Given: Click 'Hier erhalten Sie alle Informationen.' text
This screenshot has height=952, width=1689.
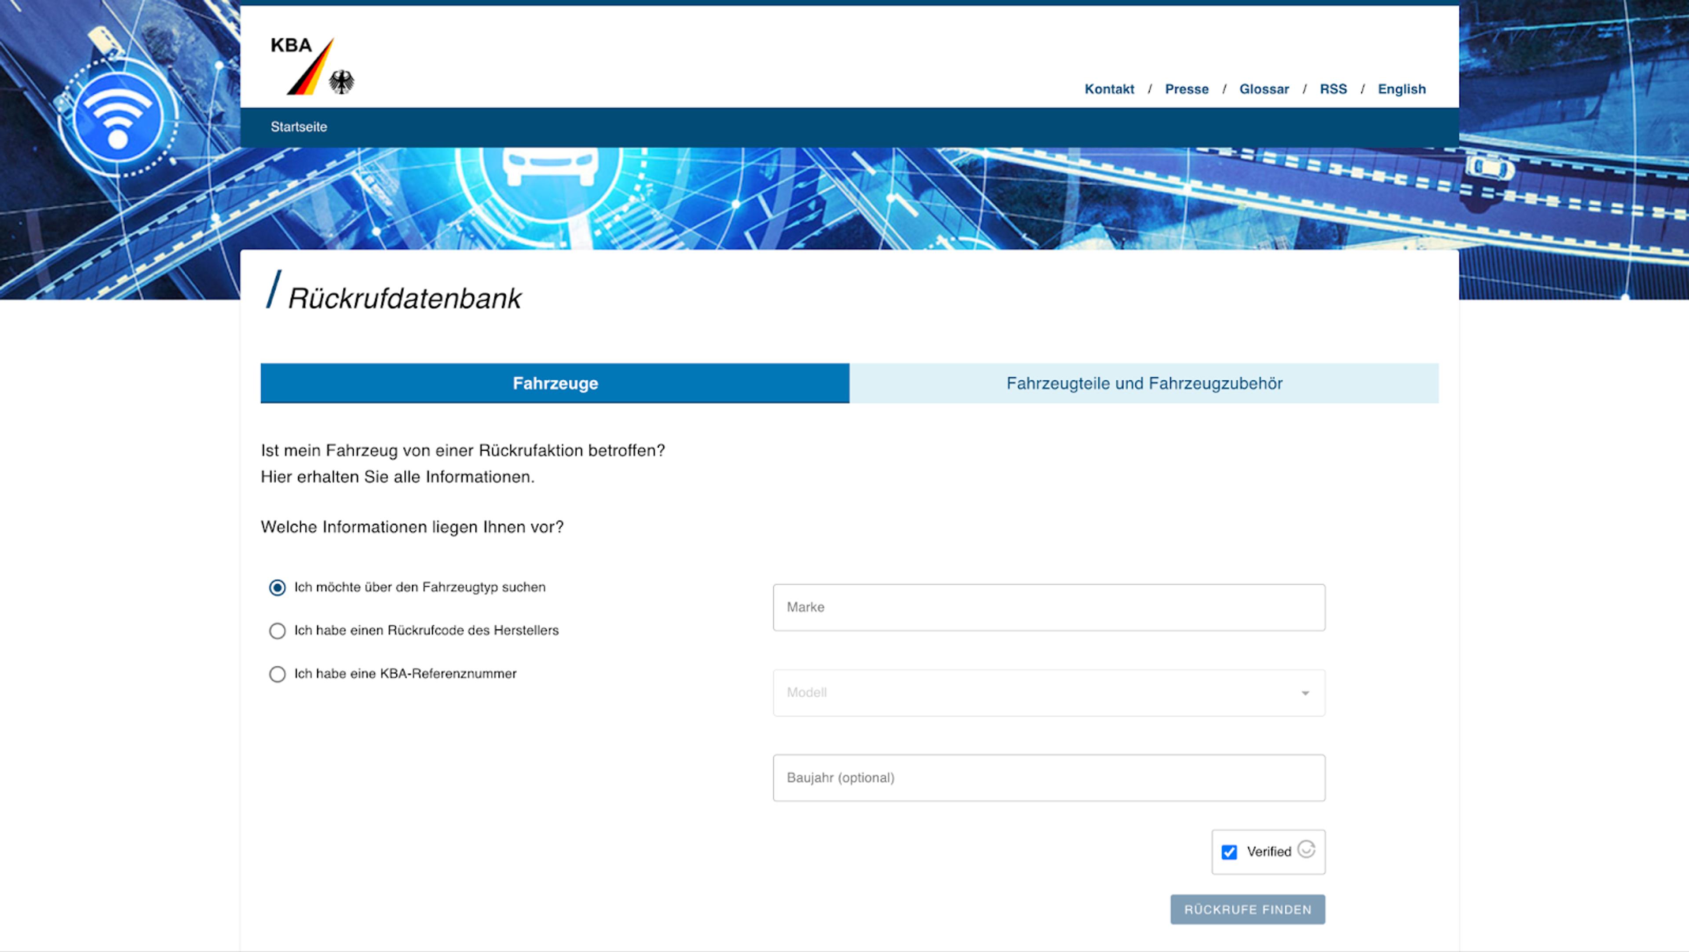Looking at the screenshot, I should pyautogui.click(x=397, y=477).
